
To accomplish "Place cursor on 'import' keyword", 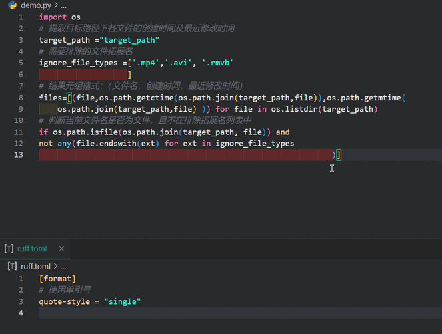I will 53,17.
